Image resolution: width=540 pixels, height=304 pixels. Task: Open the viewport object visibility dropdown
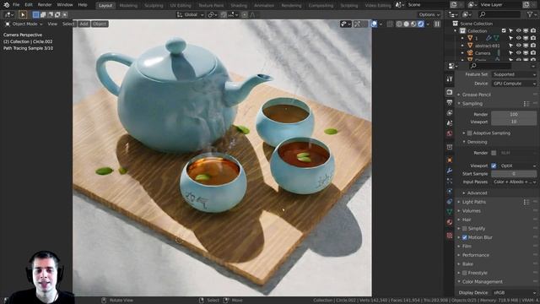click(345, 24)
